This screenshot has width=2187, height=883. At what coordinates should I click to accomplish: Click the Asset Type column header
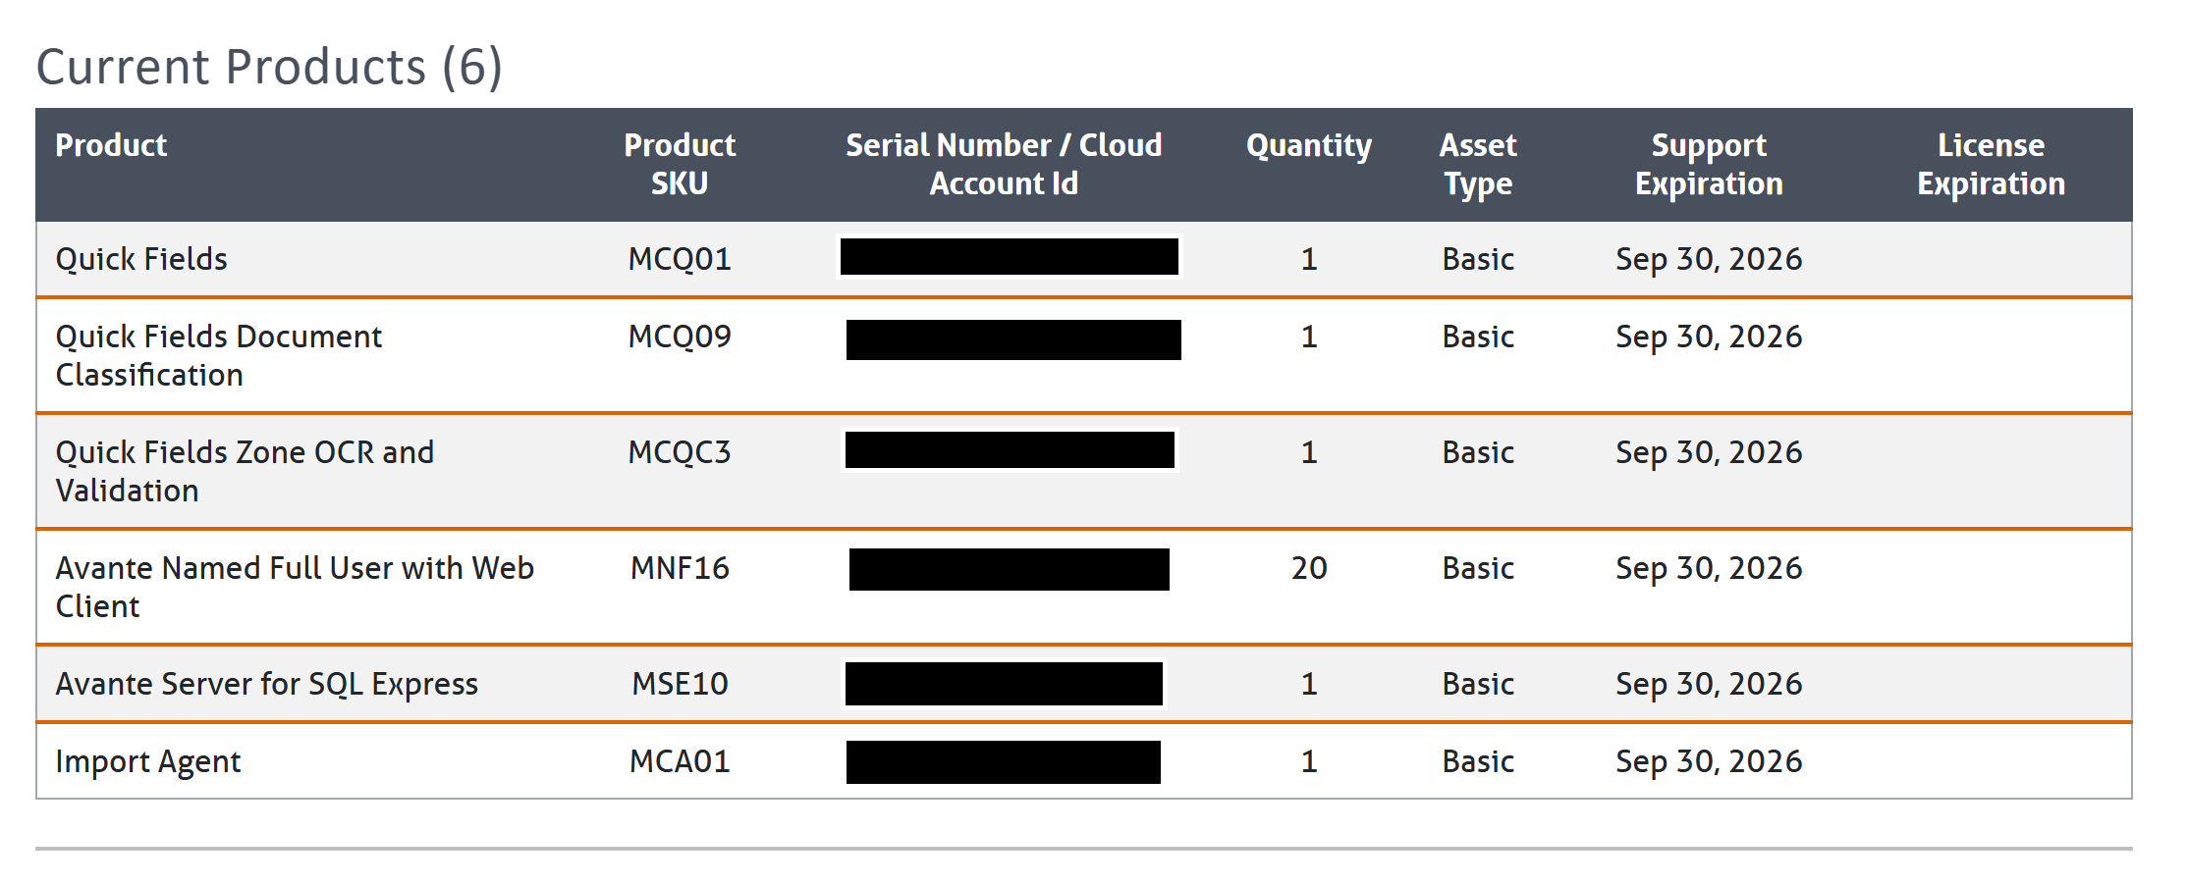coord(1477,164)
